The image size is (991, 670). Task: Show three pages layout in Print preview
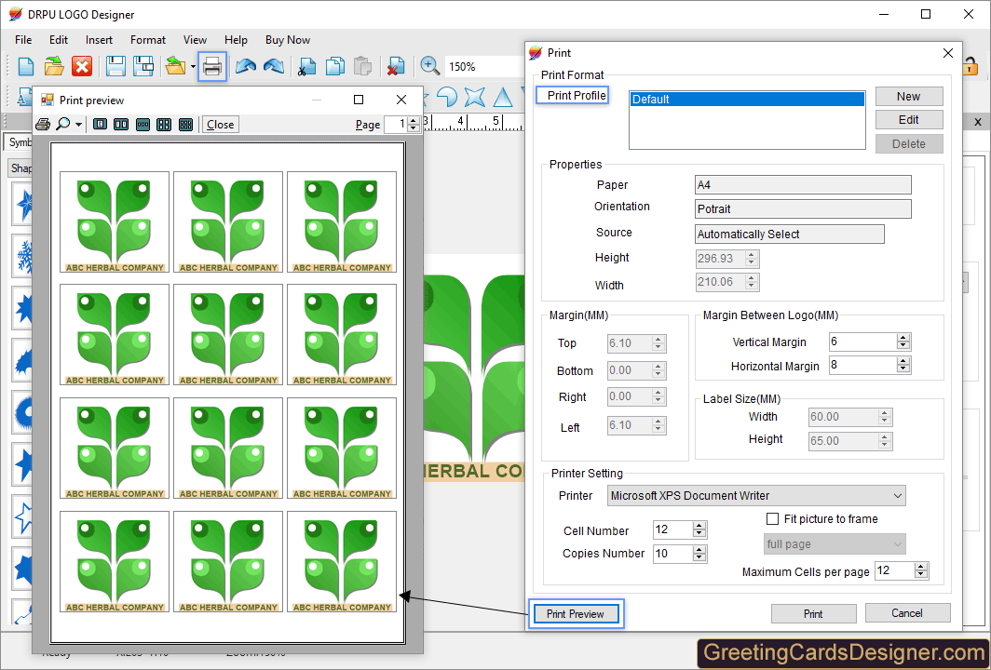(x=143, y=125)
